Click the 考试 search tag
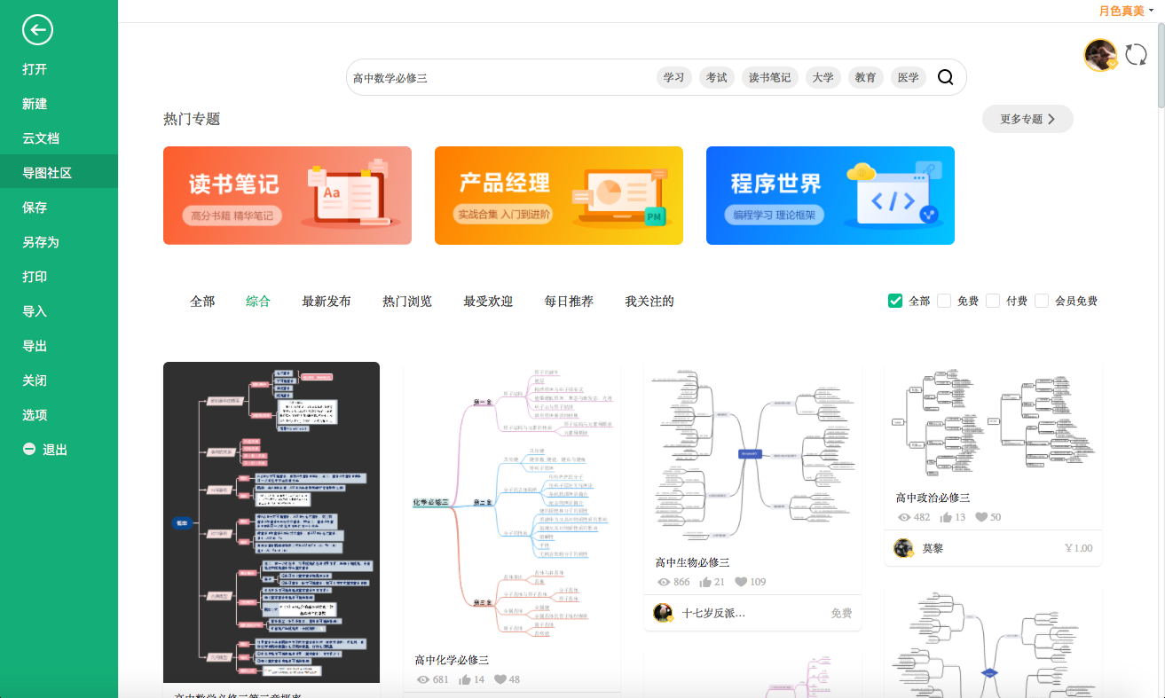The height and width of the screenshot is (698, 1165). (x=717, y=77)
